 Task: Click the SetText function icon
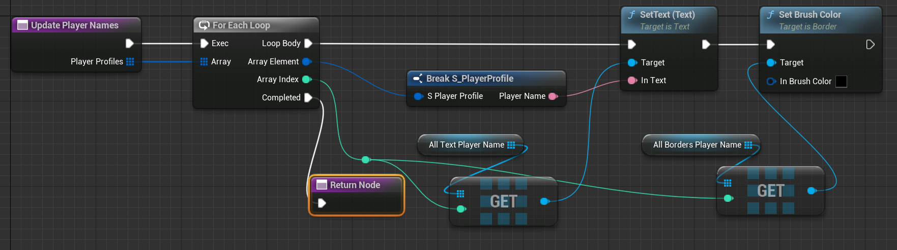[x=631, y=15]
